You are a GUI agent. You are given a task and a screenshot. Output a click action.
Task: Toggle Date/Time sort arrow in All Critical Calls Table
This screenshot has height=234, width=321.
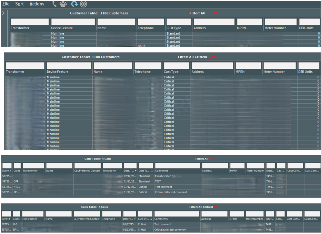pyautogui.click(x=134, y=219)
